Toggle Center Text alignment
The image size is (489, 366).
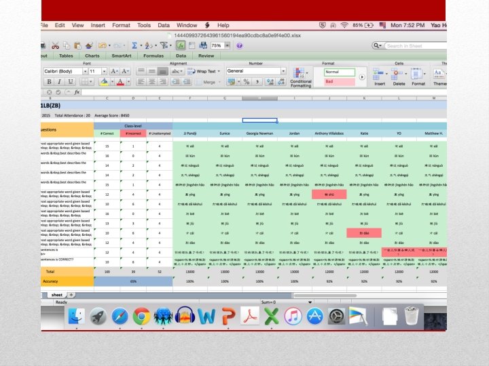(152, 82)
